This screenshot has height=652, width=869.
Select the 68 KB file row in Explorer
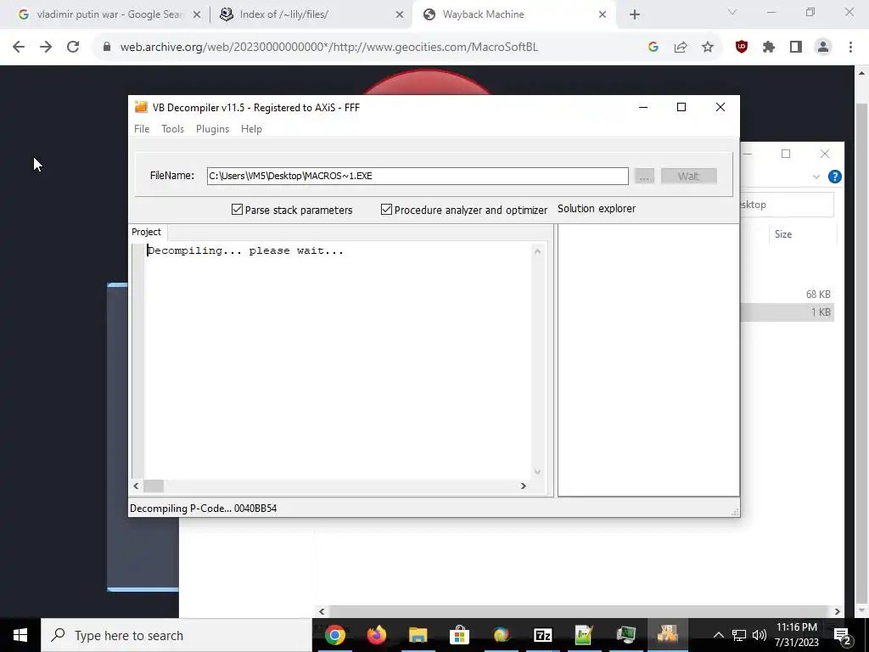[788, 295]
